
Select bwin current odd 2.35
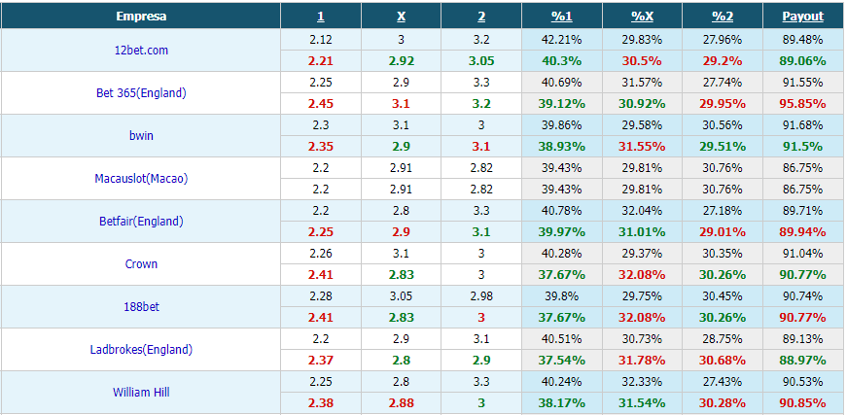pyautogui.click(x=321, y=146)
